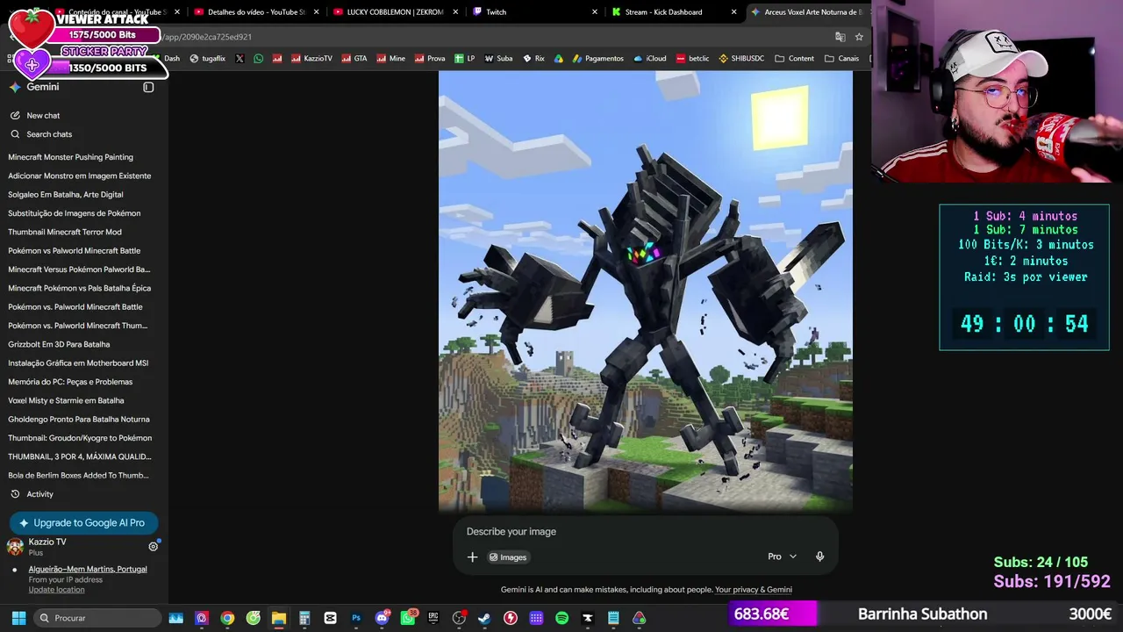Click the Gemini sparkle logo

(15, 87)
